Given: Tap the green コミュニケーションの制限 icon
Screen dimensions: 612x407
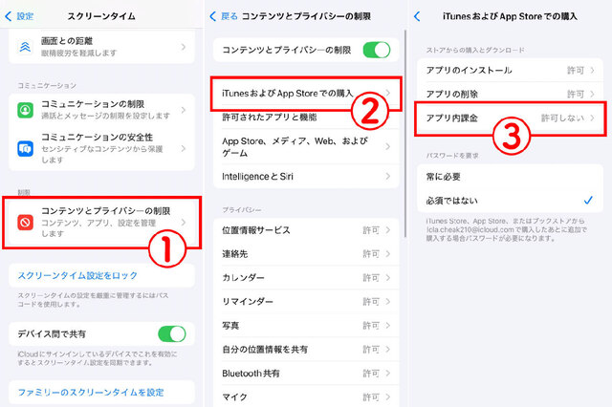Looking at the screenshot, I should click(x=26, y=110).
